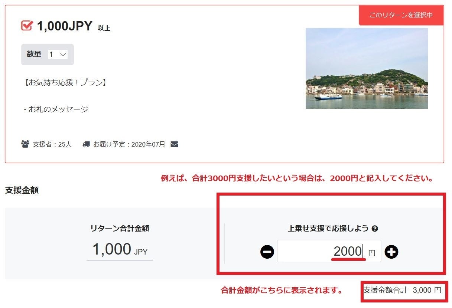Click the 【お気持ち応援！プラン】 plan name
Viewport: 452px width, 308px height.
(65, 82)
